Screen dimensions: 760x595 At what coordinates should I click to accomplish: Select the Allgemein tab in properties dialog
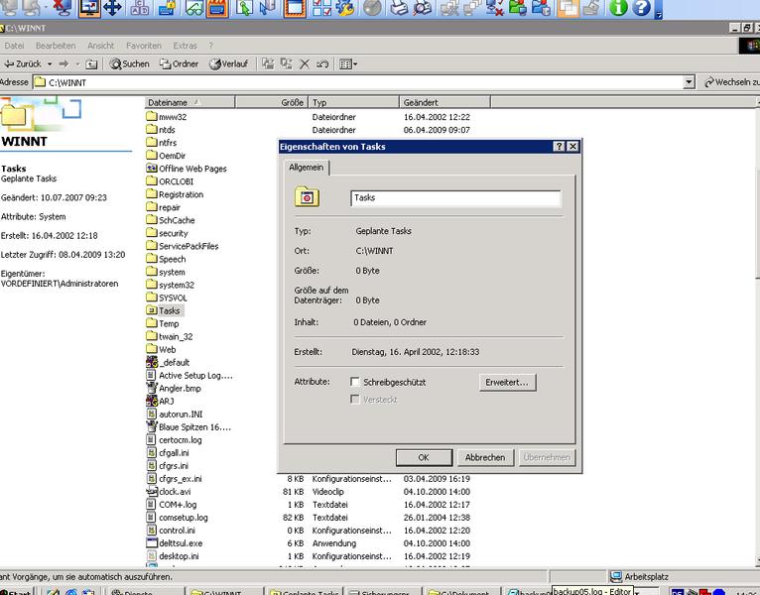point(307,168)
